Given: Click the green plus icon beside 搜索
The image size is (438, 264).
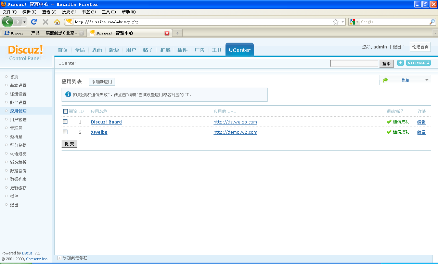Looking at the screenshot, I should click(x=400, y=63).
